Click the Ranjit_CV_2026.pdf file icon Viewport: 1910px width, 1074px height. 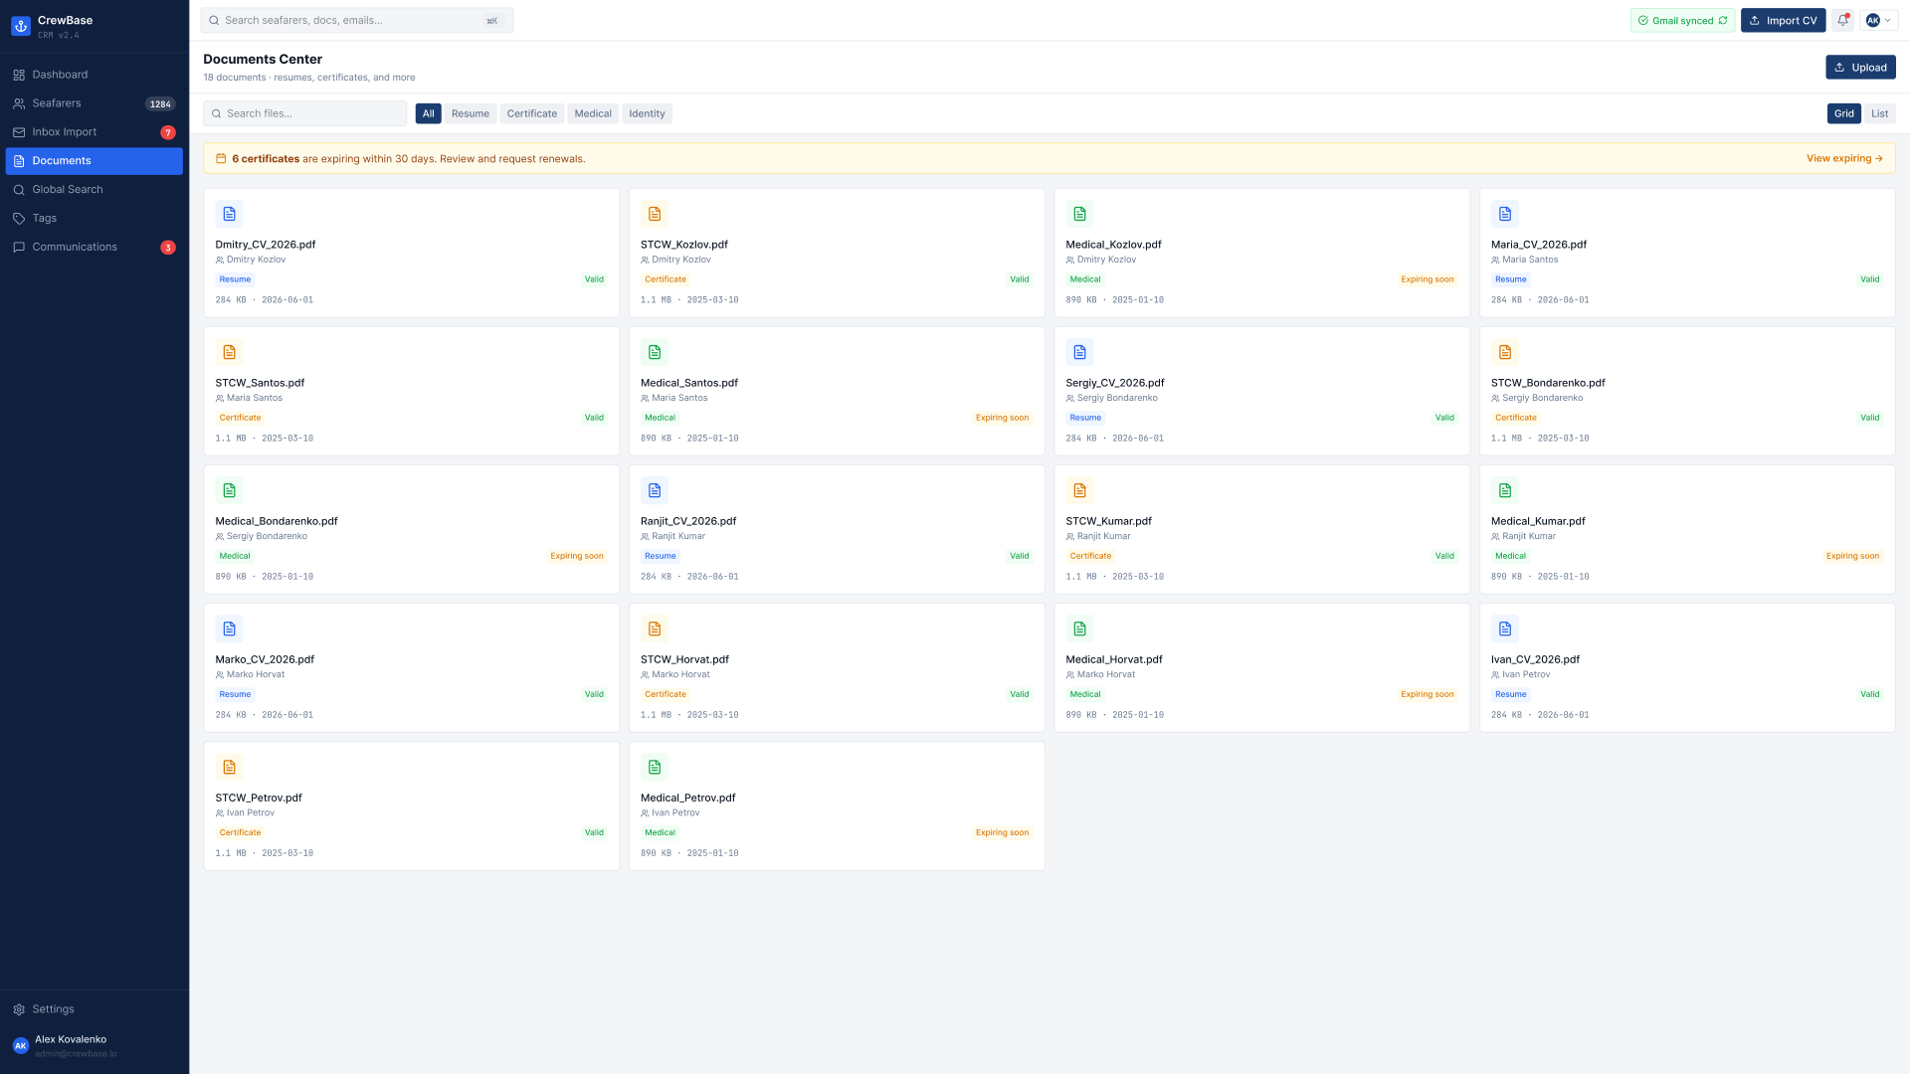pos(655,490)
